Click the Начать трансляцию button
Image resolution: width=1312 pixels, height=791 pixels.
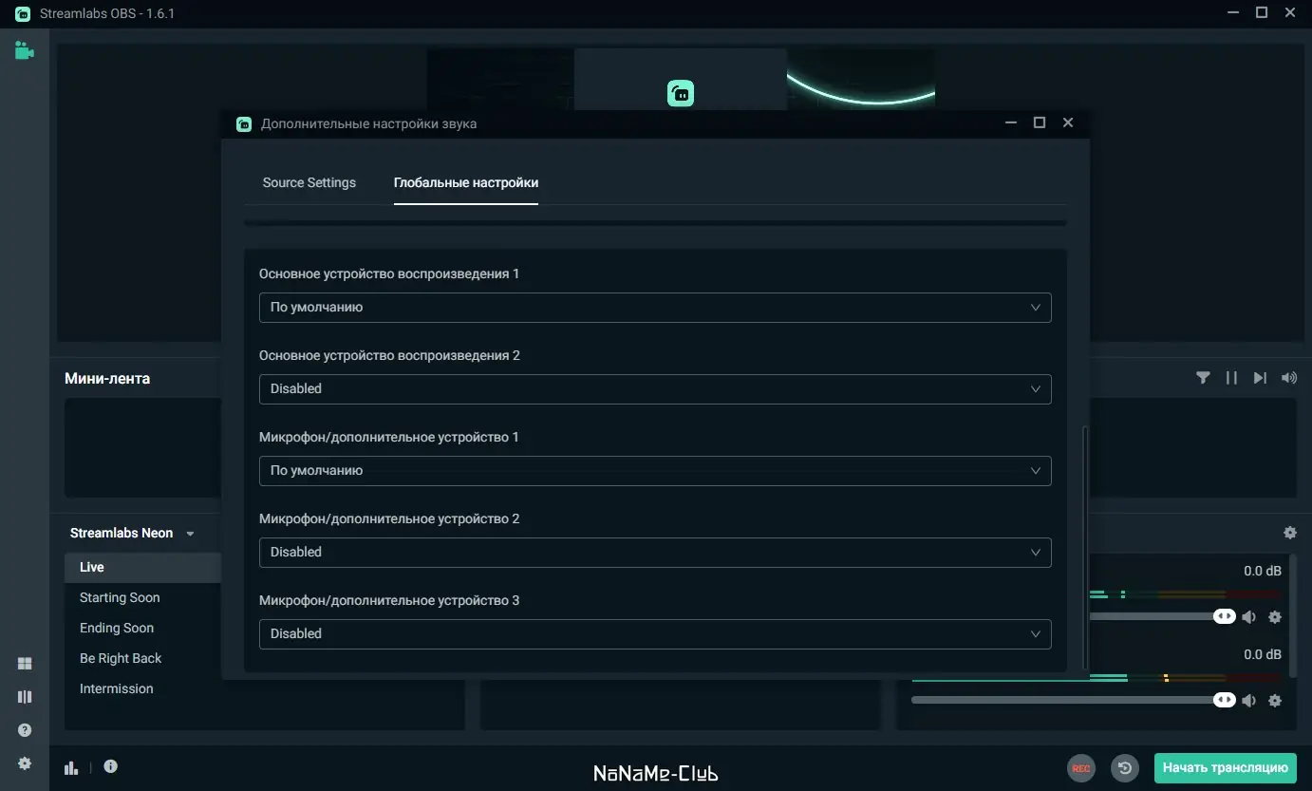pos(1226,767)
